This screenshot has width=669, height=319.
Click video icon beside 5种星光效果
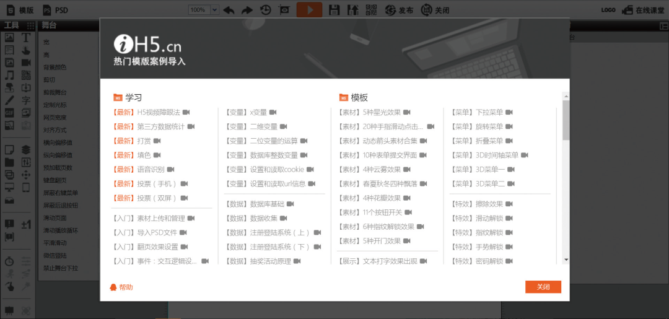click(x=406, y=112)
